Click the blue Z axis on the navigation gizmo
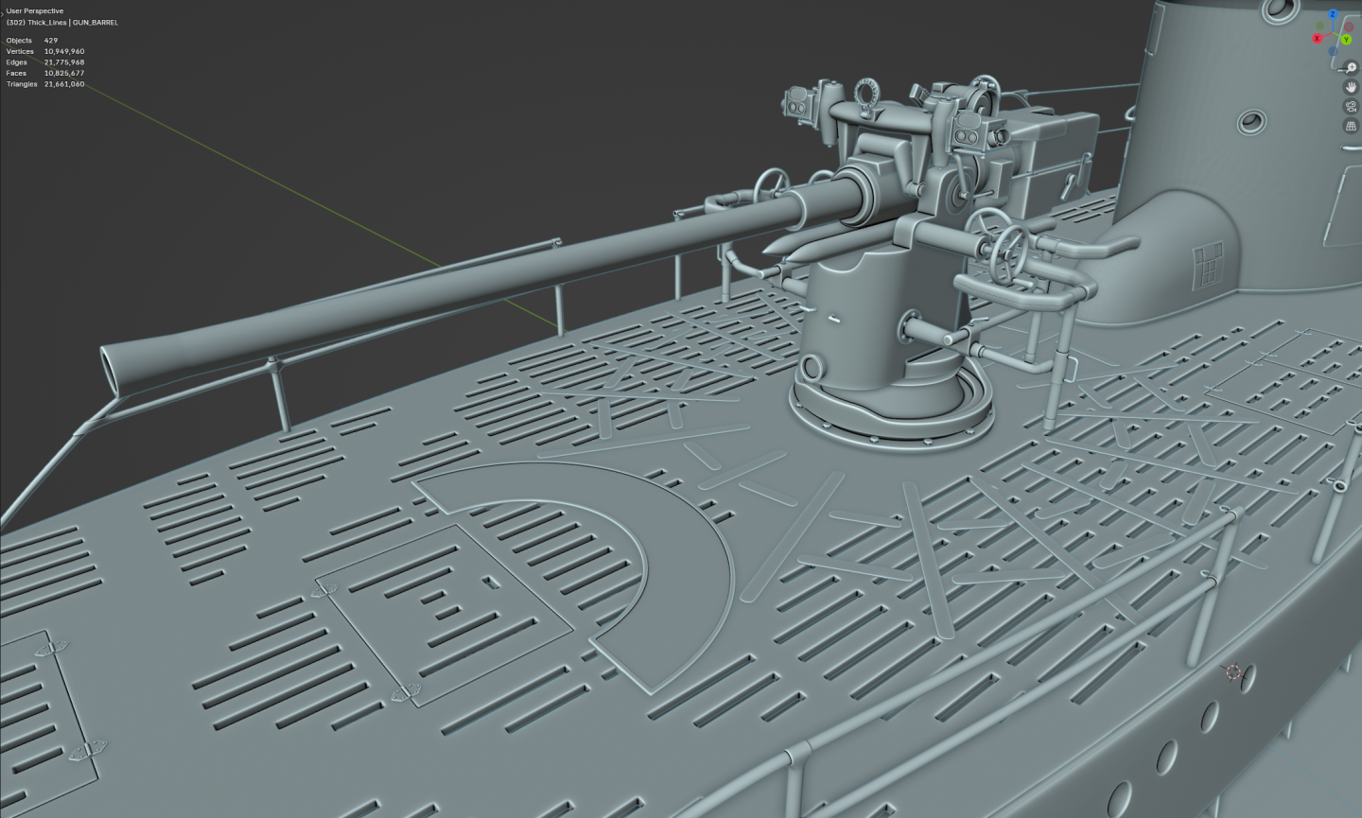This screenshot has height=818, width=1362. [1333, 14]
